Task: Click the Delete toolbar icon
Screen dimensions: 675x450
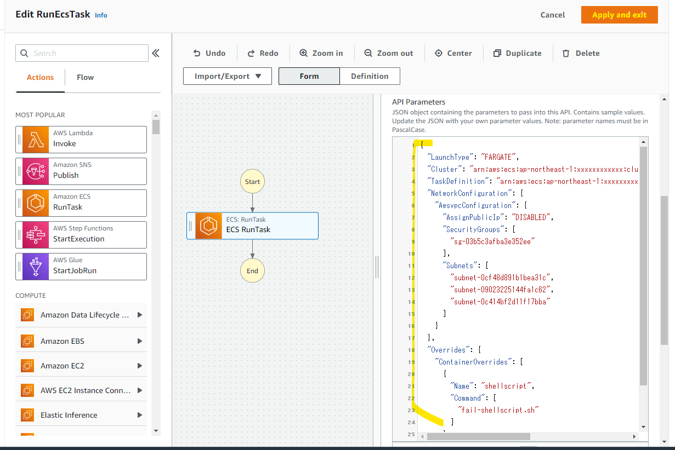Action: coord(565,53)
